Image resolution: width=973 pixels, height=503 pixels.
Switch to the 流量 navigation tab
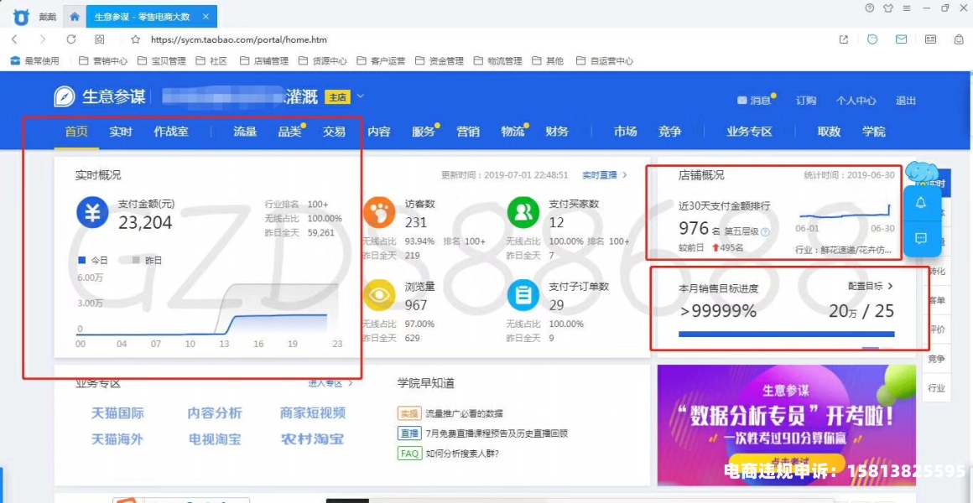[245, 132]
